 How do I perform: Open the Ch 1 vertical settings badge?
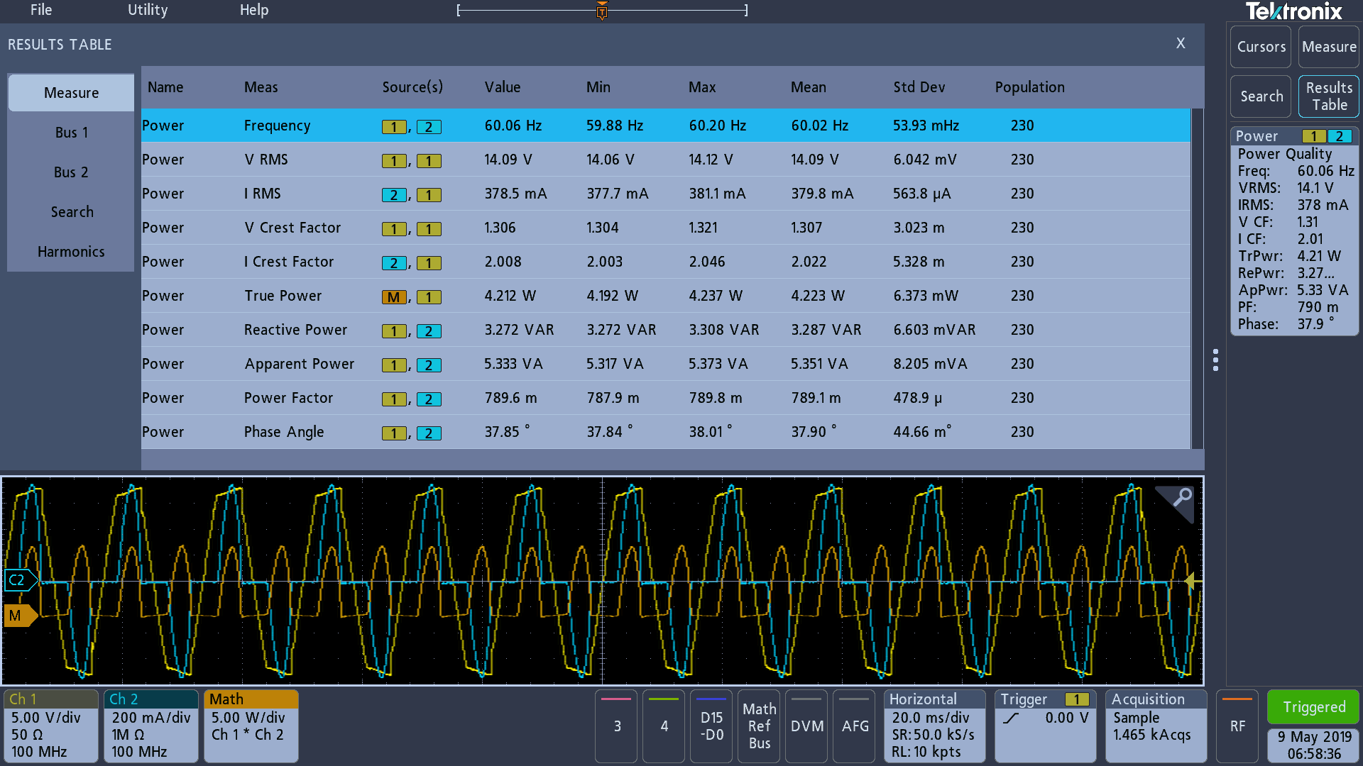click(50, 726)
